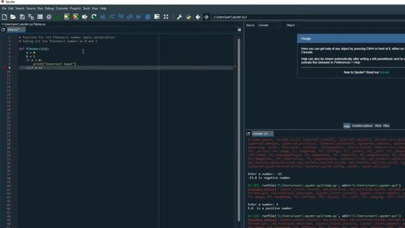Select the Help pane tab

tap(347, 126)
